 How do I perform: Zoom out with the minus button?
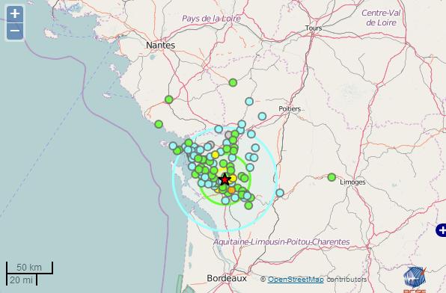click(x=15, y=31)
